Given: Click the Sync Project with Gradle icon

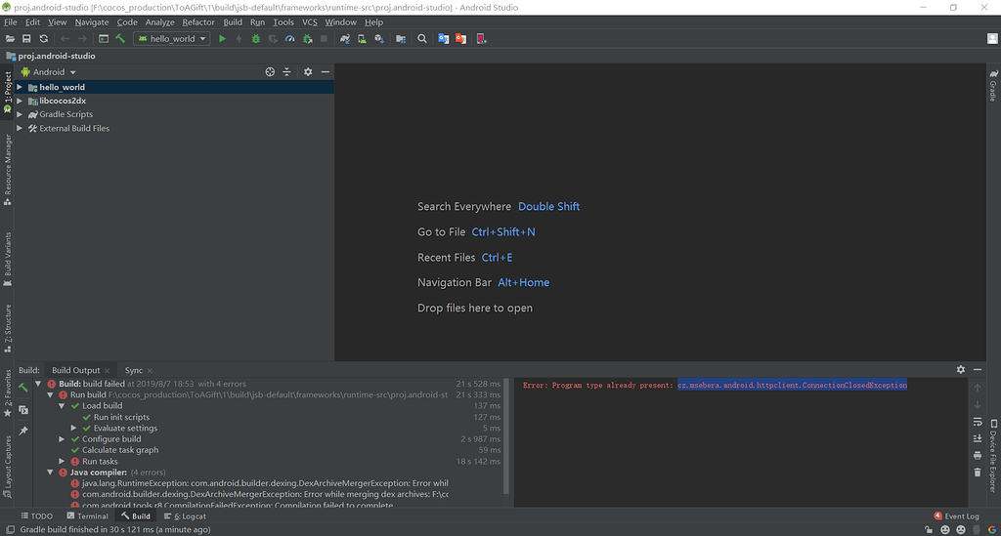Looking at the screenshot, I should [345, 39].
